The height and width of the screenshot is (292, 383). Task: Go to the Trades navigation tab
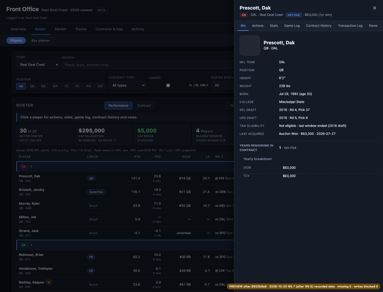81,29
